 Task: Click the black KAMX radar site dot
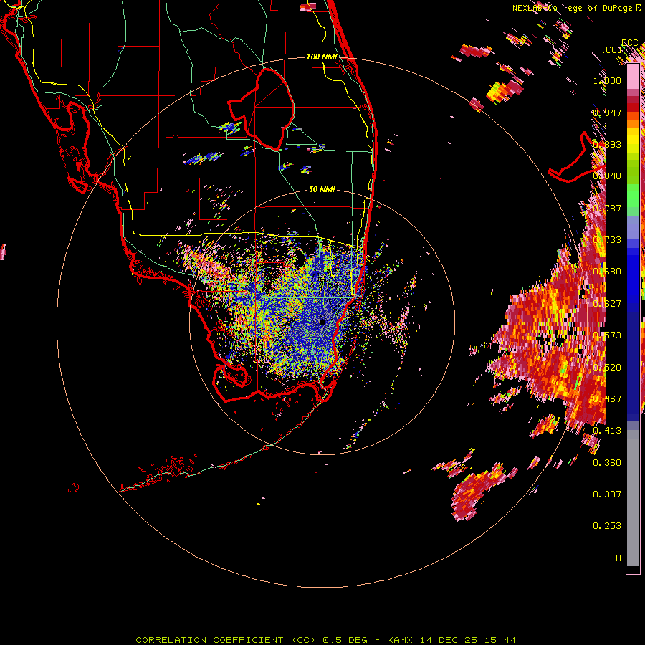pos(322,322)
